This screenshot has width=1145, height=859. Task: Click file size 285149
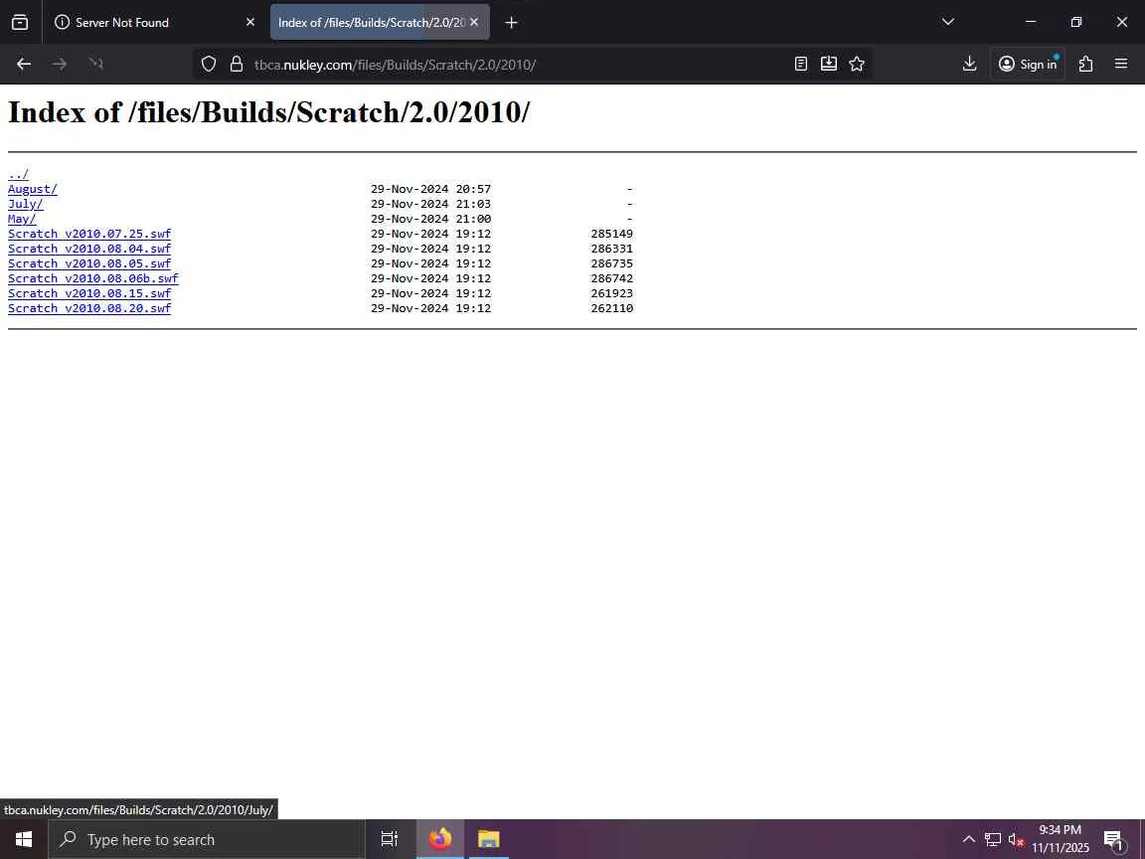(612, 234)
